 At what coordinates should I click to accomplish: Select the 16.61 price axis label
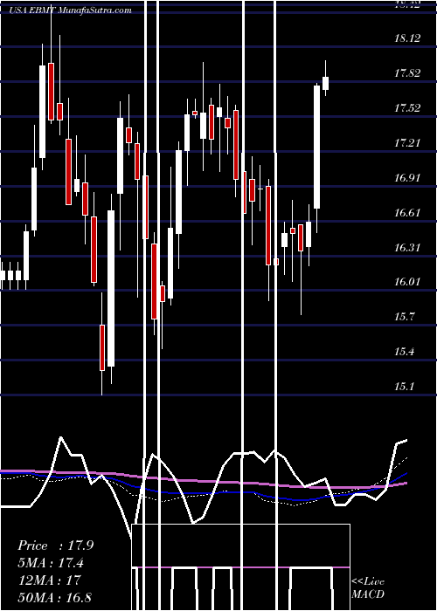pos(407,212)
